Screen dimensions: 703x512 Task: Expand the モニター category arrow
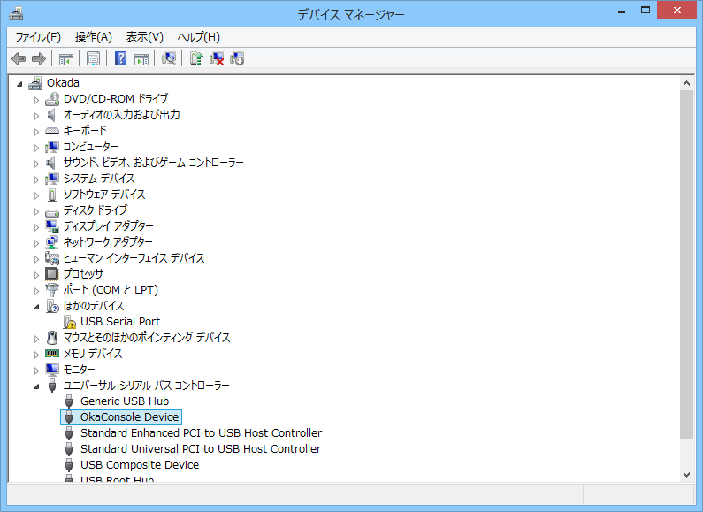coord(36,371)
